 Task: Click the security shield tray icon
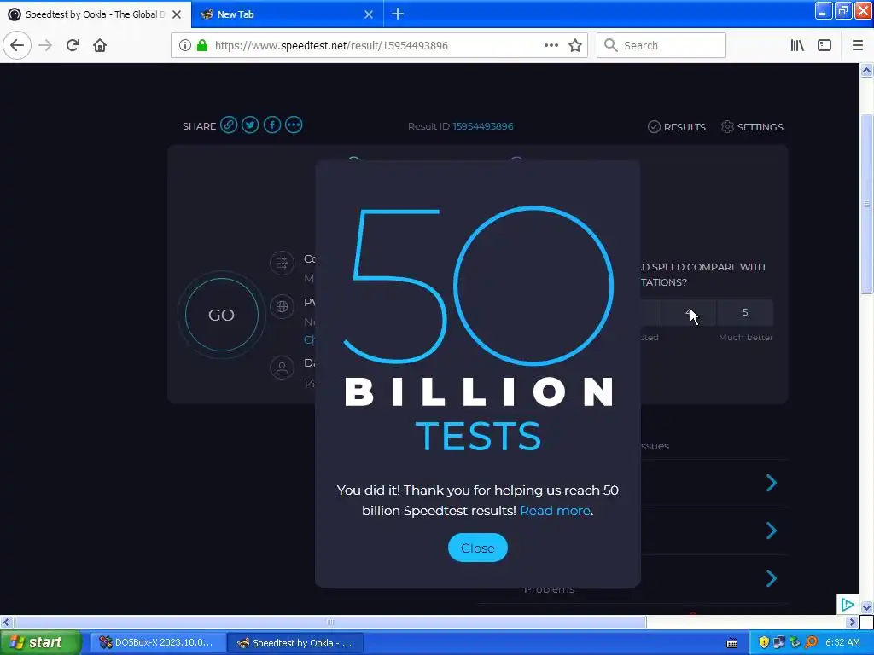(x=764, y=643)
